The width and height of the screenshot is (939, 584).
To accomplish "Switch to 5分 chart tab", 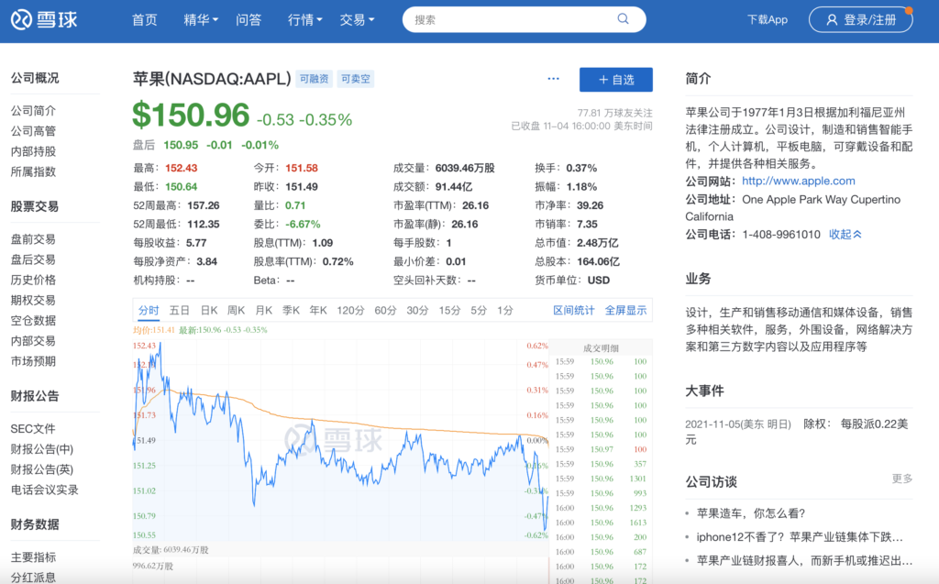I will 479,310.
